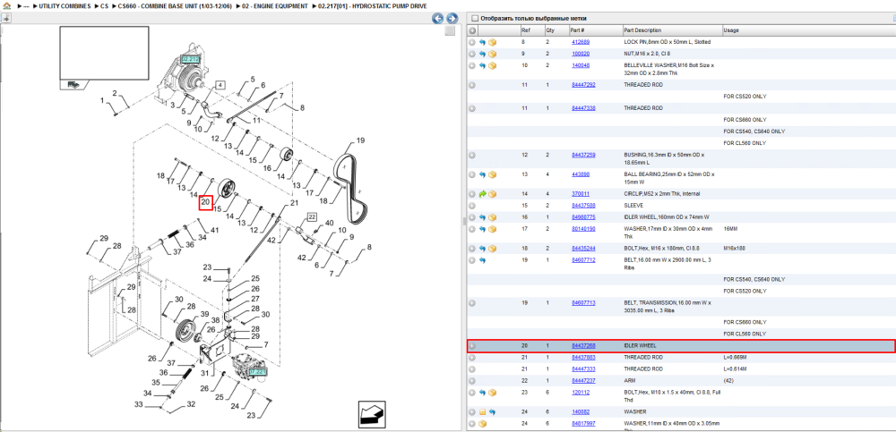Add BUSHING 84437259 with plus icon
The image size is (896, 432).
pyautogui.click(x=472, y=155)
